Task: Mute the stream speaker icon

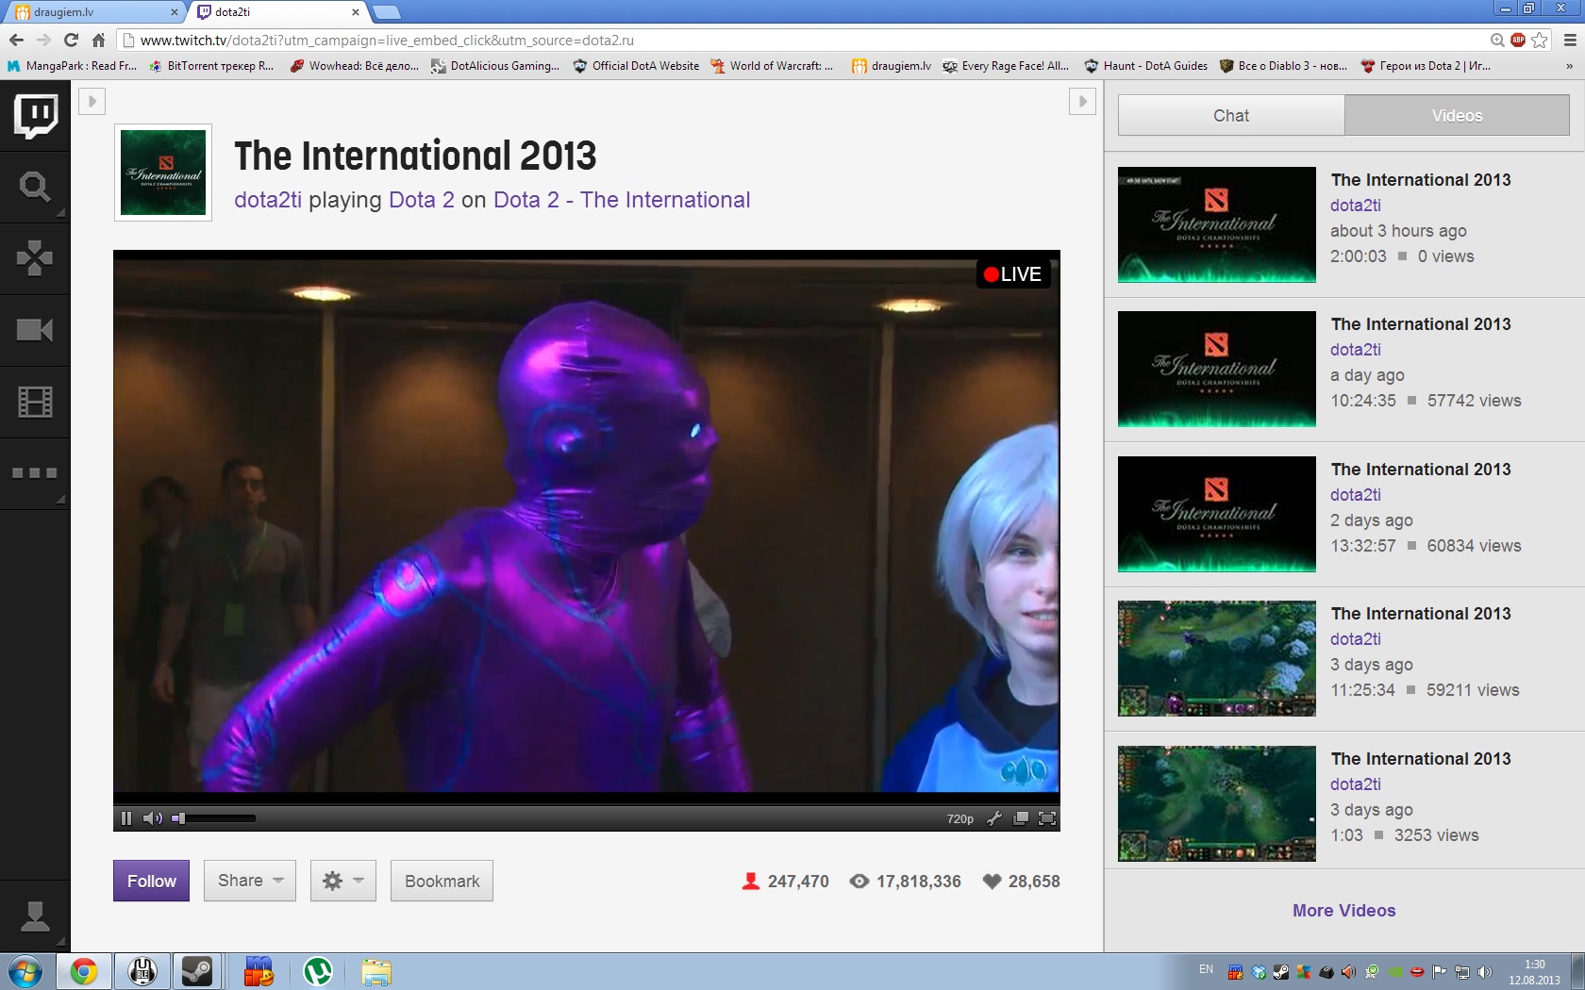Action: tap(153, 818)
